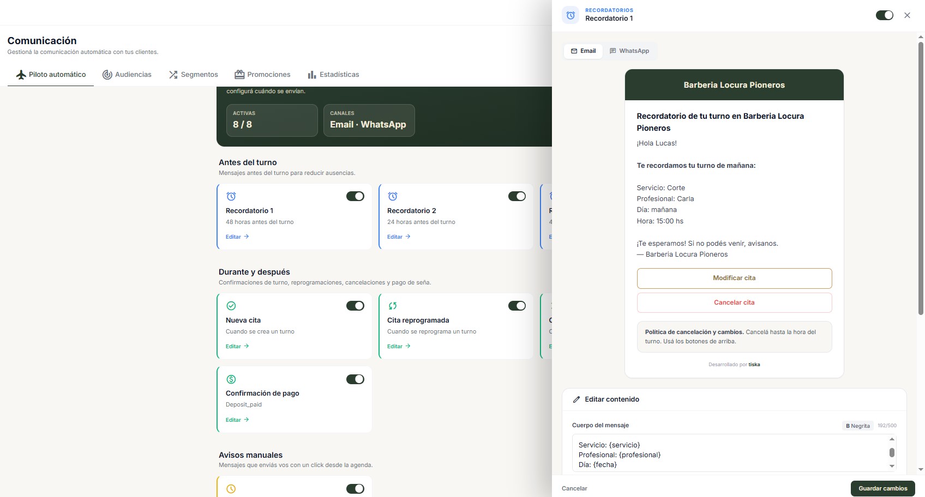925x497 pixels.
Task: Click Editar link on Nueva cita card
Action: point(237,347)
